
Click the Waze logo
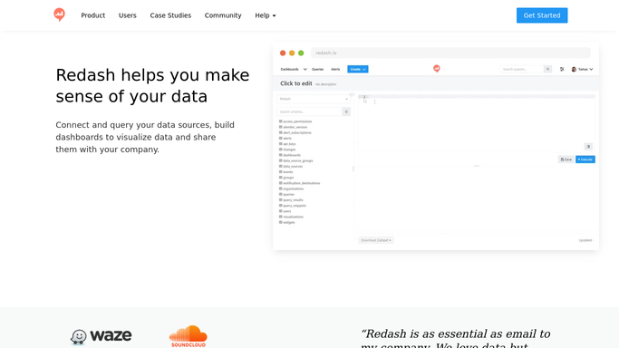(x=102, y=336)
